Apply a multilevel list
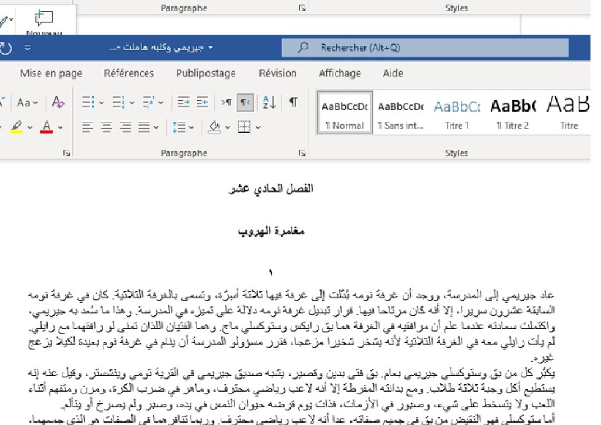The width and height of the screenshot is (601, 425). (148, 103)
